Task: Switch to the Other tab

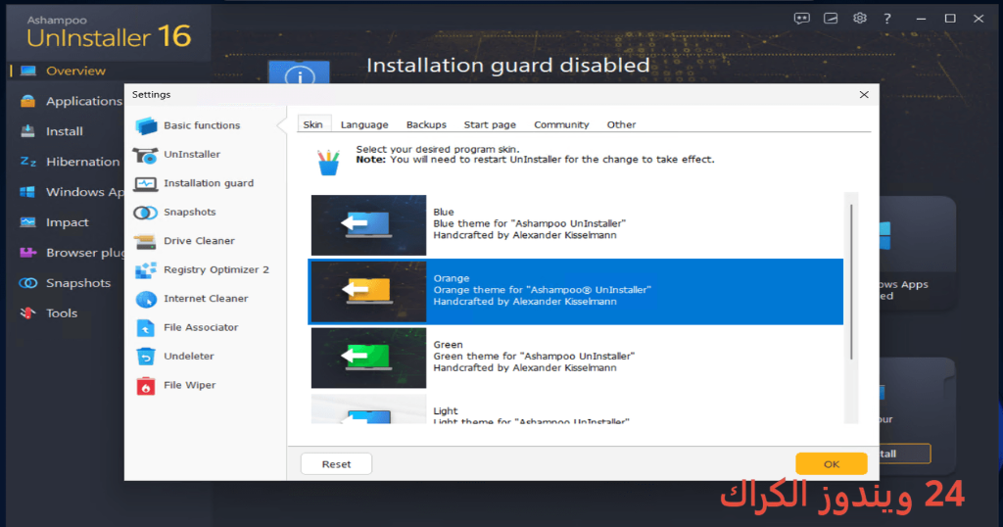Action: click(621, 124)
